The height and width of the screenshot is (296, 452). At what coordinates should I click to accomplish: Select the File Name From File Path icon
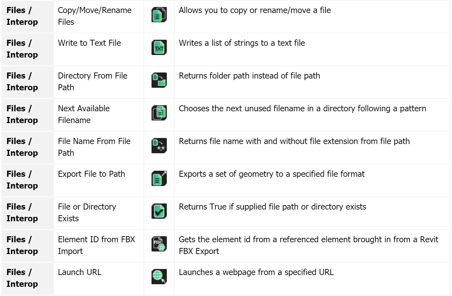(159, 146)
